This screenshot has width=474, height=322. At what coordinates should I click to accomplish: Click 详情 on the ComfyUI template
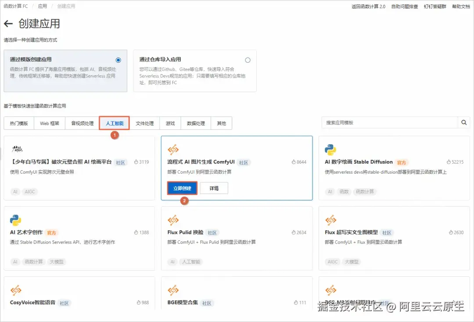coord(214,188)
